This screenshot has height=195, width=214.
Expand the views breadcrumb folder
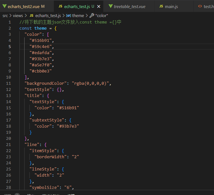click(x=18, y=15)
